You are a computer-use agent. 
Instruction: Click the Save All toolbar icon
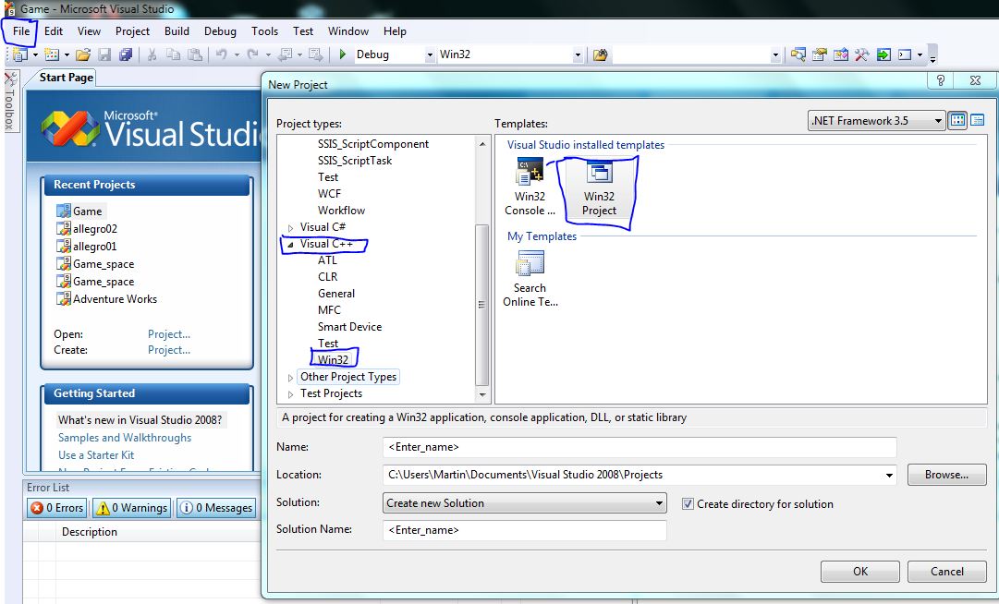click(123, 55)
